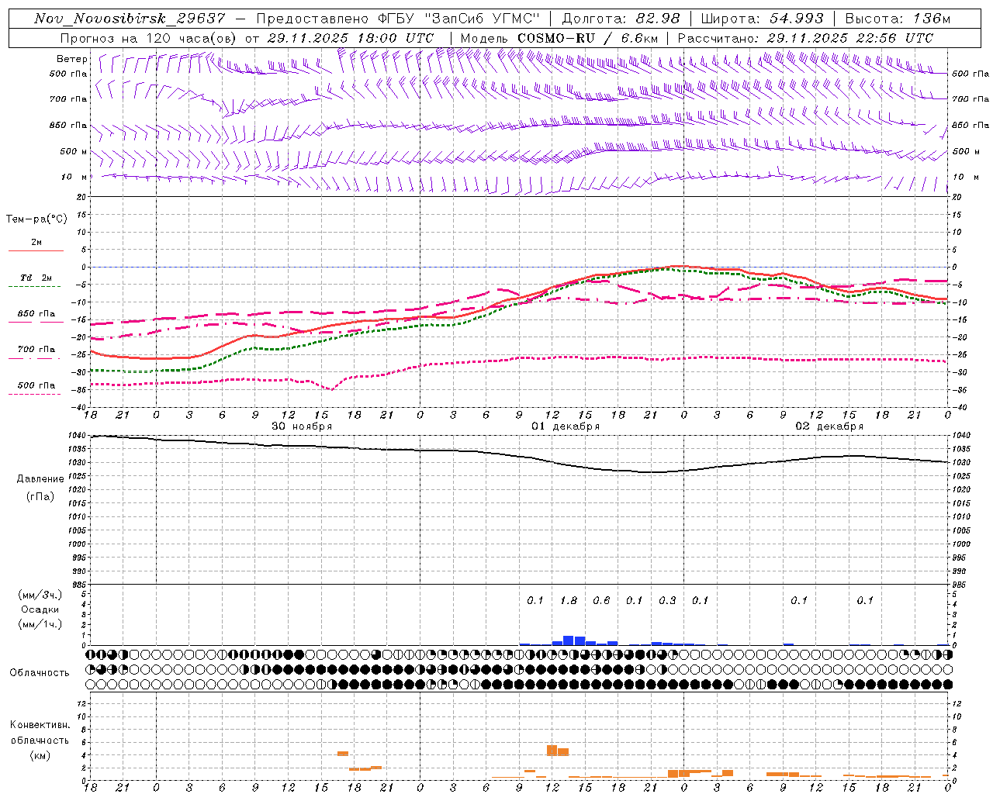Click the latitude value Широта: 54.993
Screen dimensions: 993x794
[762, 19]
